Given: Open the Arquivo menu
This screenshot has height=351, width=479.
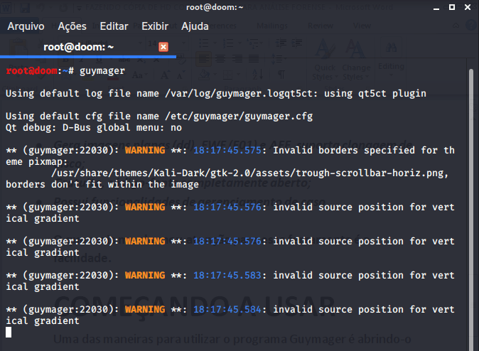Looking at the screenshot, I should 26,26.
